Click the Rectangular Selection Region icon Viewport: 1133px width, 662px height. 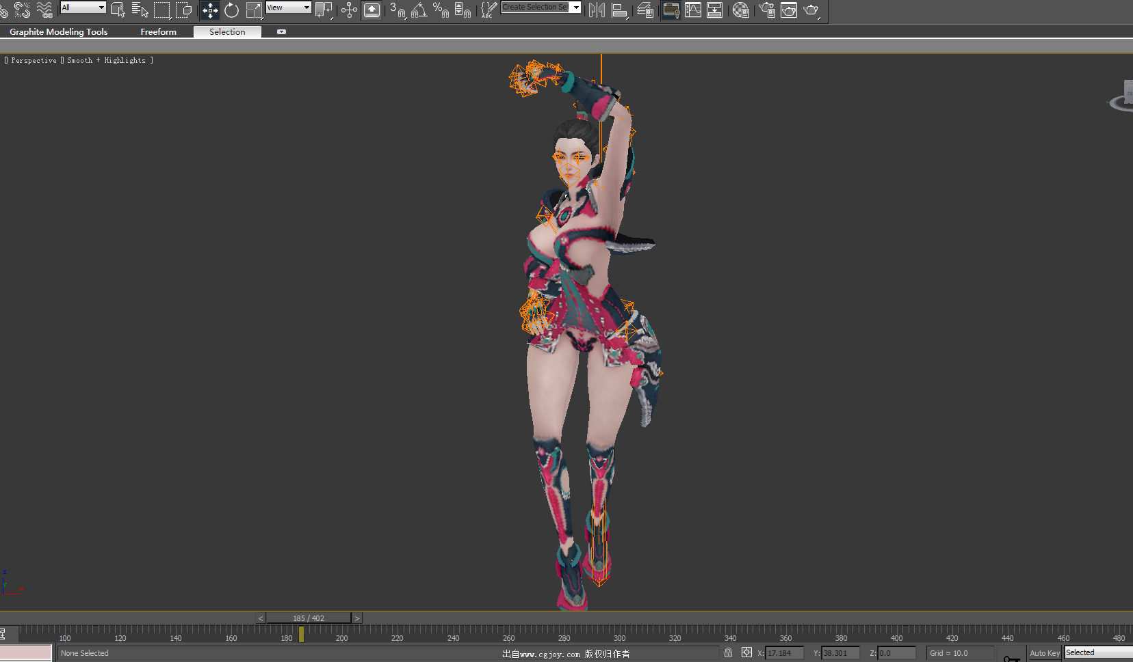click(162, 10)
